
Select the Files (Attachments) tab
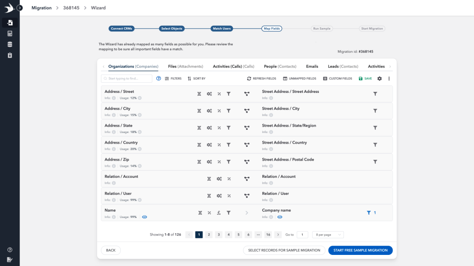184,66
